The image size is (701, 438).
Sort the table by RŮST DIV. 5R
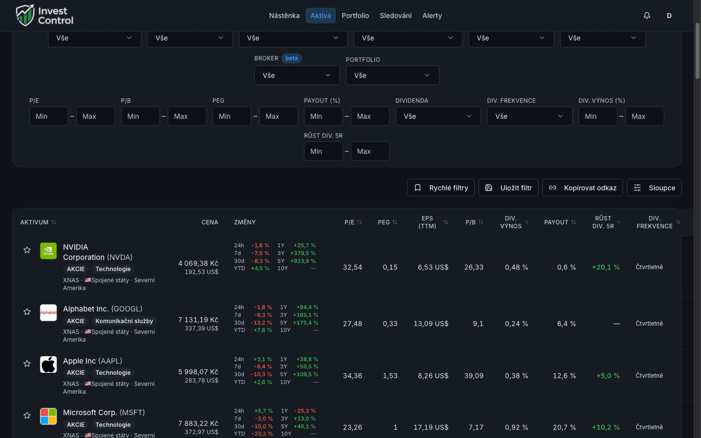coord(606,222)
